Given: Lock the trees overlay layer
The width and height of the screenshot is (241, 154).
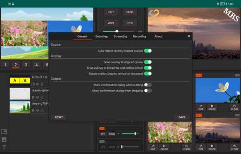Looking at the screenshot, I should click(42, 110).
